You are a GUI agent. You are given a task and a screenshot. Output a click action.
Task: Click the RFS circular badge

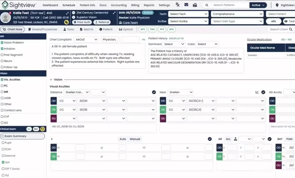click(x=171, y=29)
